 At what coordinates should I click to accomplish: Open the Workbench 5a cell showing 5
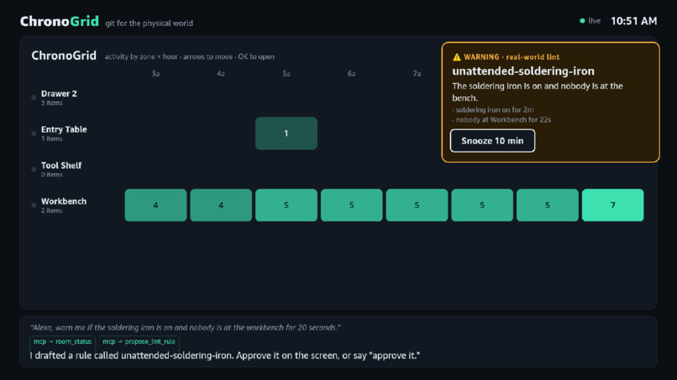[x=286, y=205]
